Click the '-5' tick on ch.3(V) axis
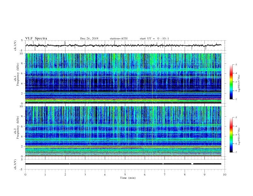253x196 pixels. tap(21, 169)
